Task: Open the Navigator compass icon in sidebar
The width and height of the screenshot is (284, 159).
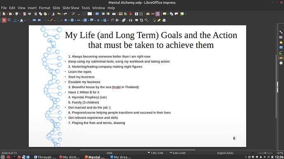Action: pos(281,63)
